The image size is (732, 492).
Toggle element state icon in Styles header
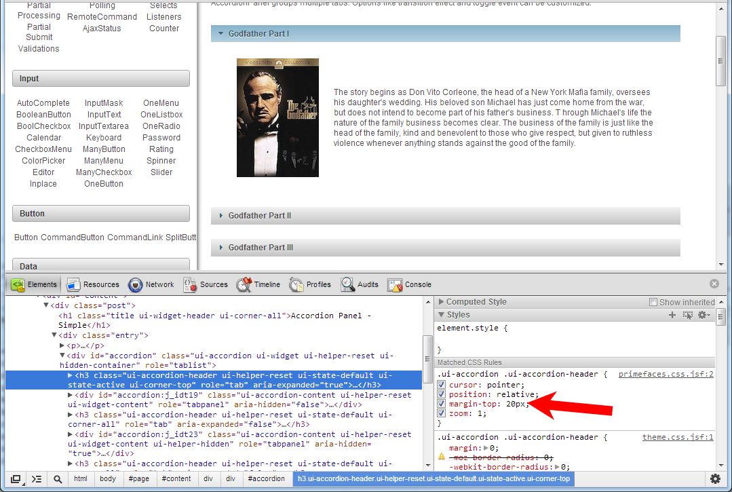pos(688,315)
